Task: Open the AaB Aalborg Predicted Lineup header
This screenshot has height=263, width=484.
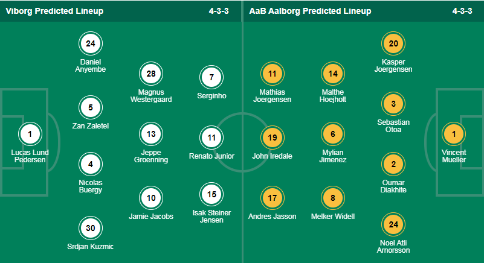Action: (x=310, y=11)
